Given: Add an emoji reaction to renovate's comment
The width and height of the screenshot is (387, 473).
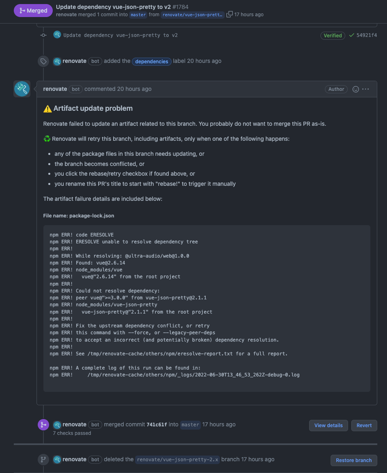Looking at the screenshot, I should 355,89.
